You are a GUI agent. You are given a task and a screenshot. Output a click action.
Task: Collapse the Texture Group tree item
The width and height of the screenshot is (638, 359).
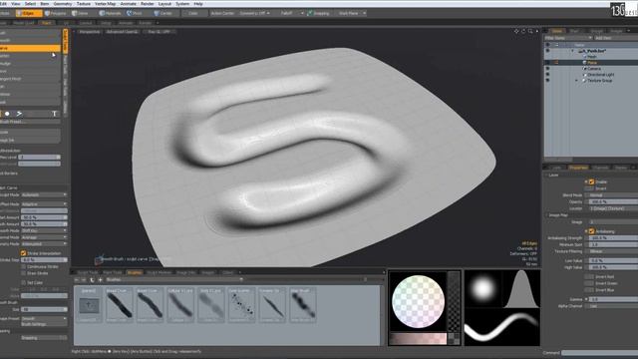point(576,81)
